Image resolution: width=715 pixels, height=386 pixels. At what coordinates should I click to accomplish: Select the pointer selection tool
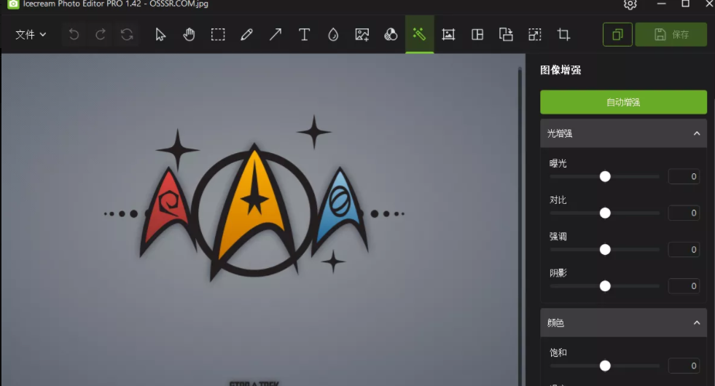[x=160, y=34]
